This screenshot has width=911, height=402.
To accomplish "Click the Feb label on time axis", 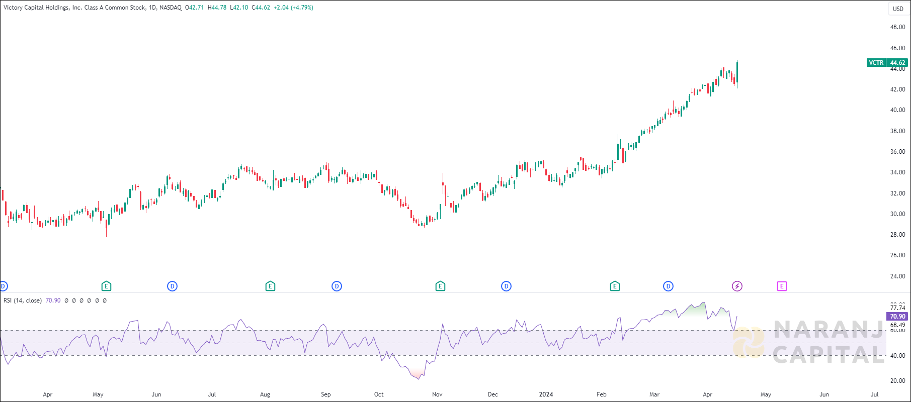I will pyautogui.click(x=602, y=394).
